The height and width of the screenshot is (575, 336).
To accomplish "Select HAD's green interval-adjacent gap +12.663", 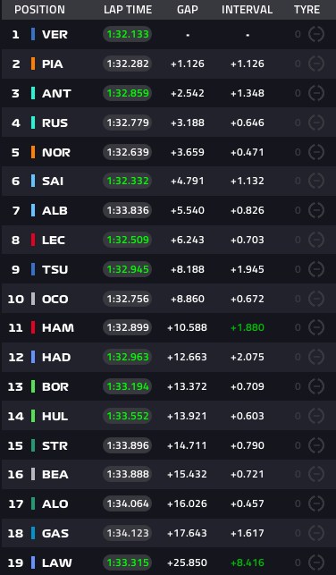I will click(187, 357).
